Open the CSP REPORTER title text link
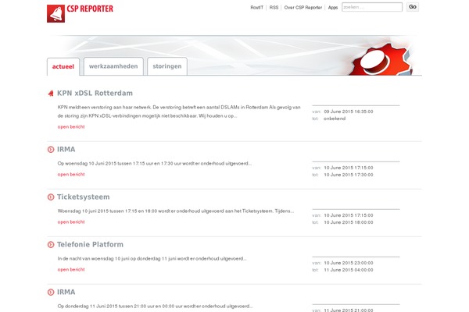The width and height of the screenshot is (469, 312). pyautogui.click(x=90, y=9)
